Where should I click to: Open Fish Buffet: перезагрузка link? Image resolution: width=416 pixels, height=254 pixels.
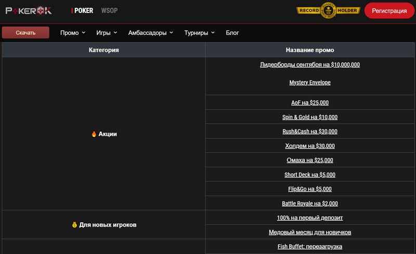[x=310, y=246]
